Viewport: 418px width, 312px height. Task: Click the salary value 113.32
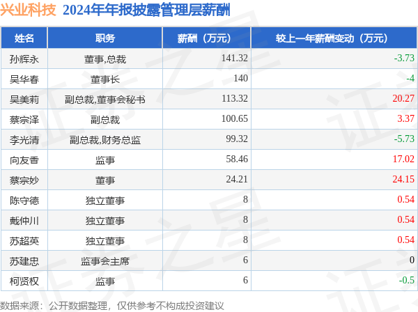click(x=235, y=98)
